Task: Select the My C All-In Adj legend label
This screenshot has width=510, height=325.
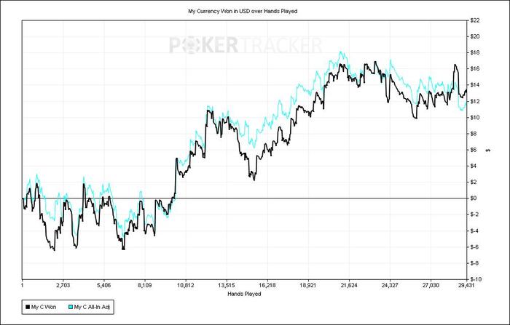Action: 92,307
